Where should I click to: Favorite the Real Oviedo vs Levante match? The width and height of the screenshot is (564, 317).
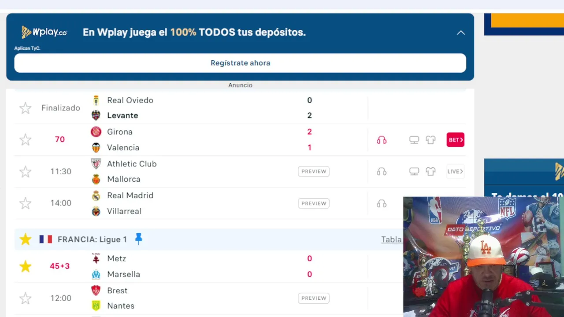[x=26, y=108]
